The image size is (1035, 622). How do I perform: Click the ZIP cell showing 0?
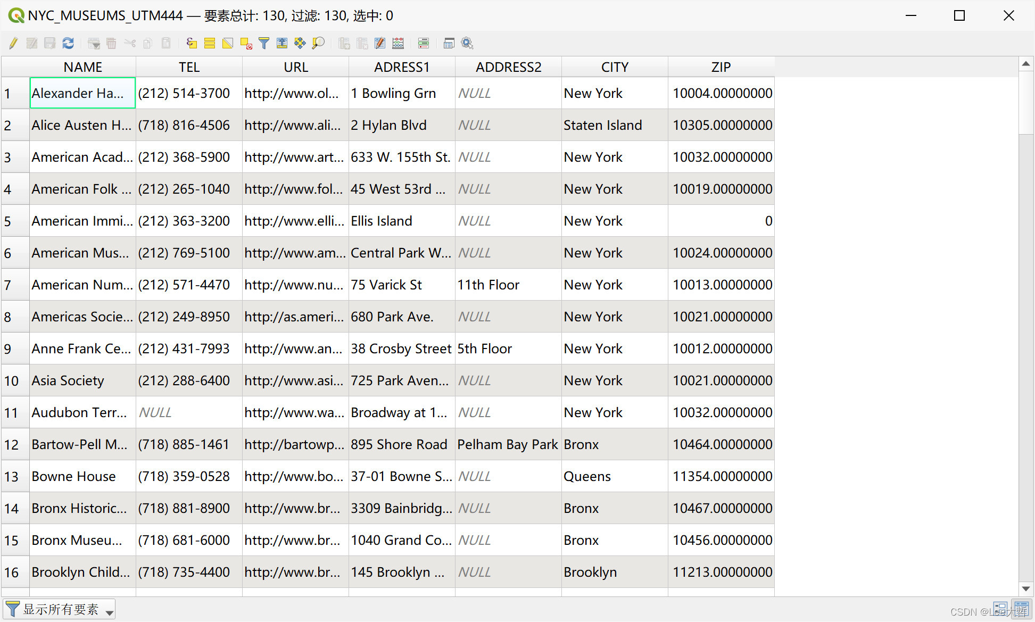point(721,221)
